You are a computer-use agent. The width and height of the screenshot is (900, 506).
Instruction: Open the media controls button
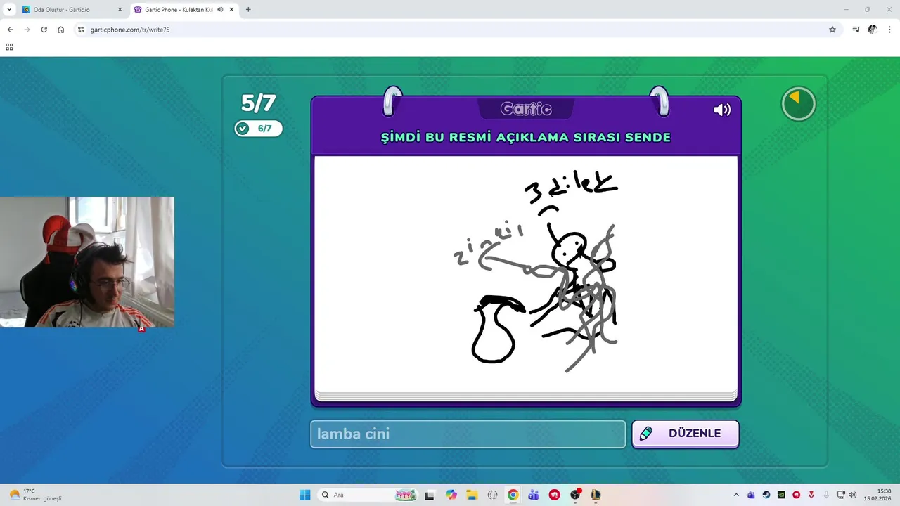click(856, 30)
